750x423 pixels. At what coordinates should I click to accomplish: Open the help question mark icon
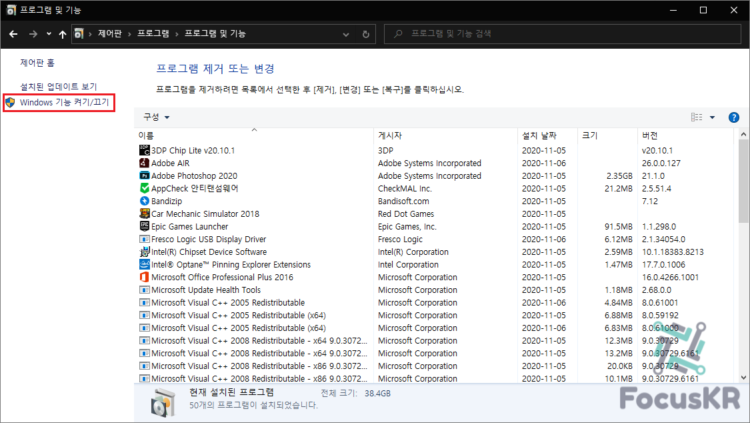tap(734, 117)
